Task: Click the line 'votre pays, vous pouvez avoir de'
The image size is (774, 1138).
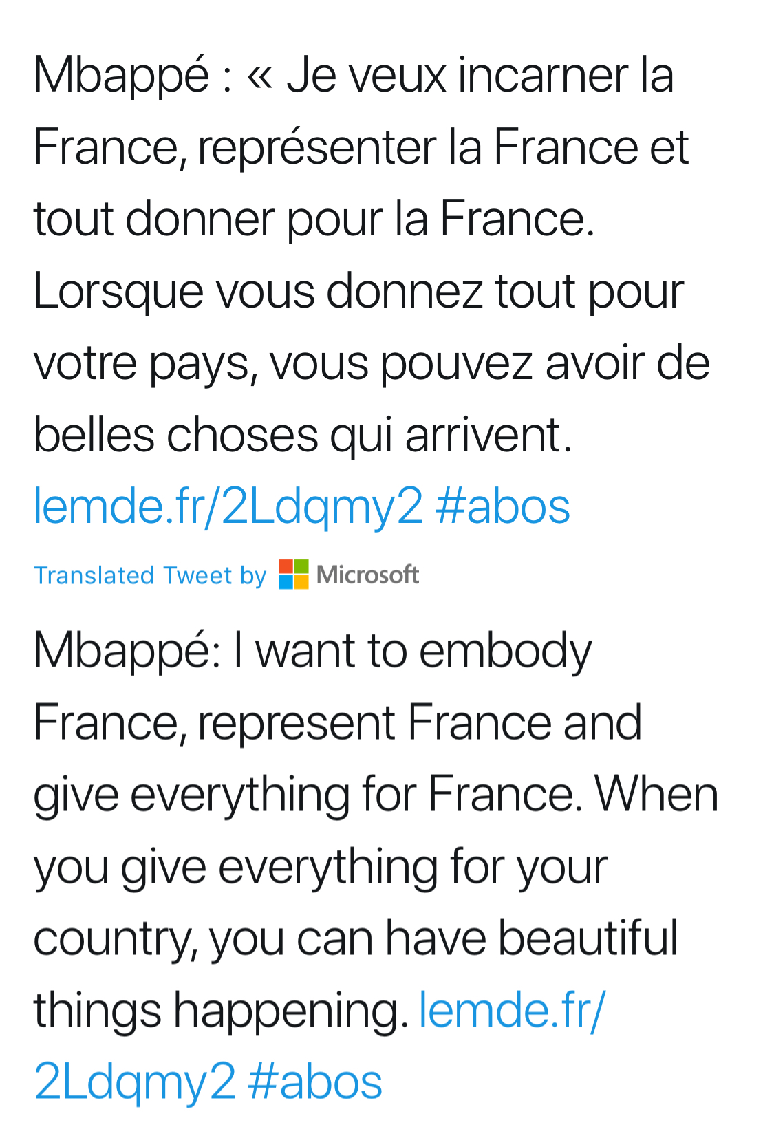Action: (372, 363)
